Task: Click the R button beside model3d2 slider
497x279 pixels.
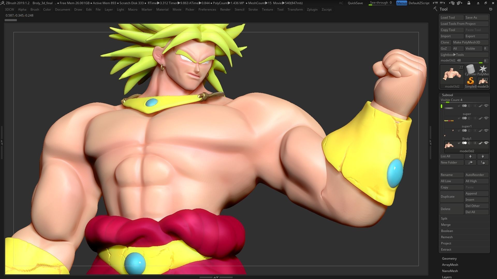Action: (485, 61)
